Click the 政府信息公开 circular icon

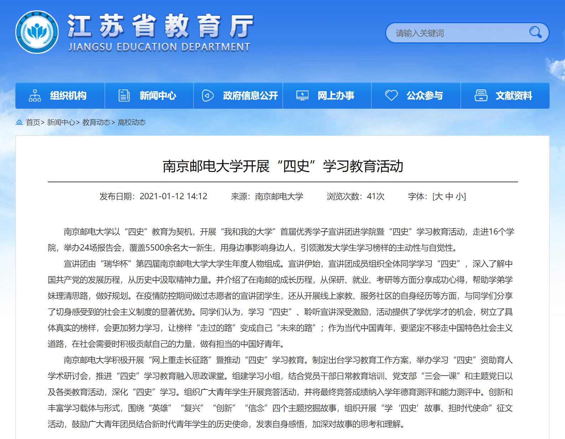tap(208, 95)
